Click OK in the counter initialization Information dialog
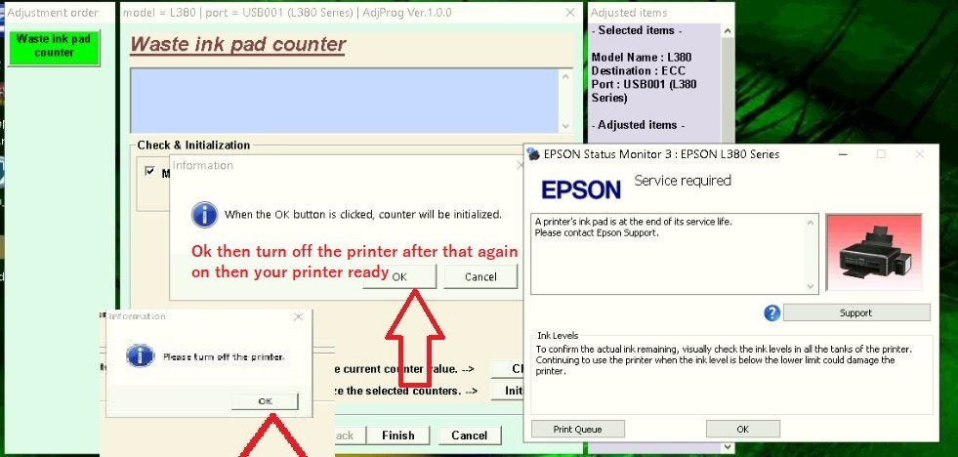The height and width of the screenshot is (457, 958). click(x=399, y=276)
